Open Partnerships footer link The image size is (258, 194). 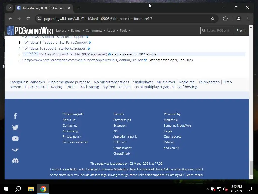point(122,120)
